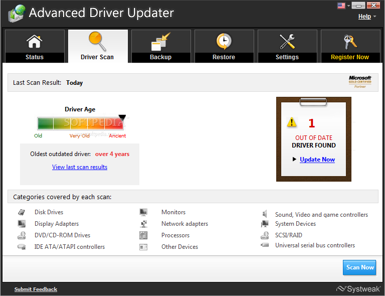Click the US flag language icon
The image size is (385, 296).
pyautogui.click(x=341, y=6)
